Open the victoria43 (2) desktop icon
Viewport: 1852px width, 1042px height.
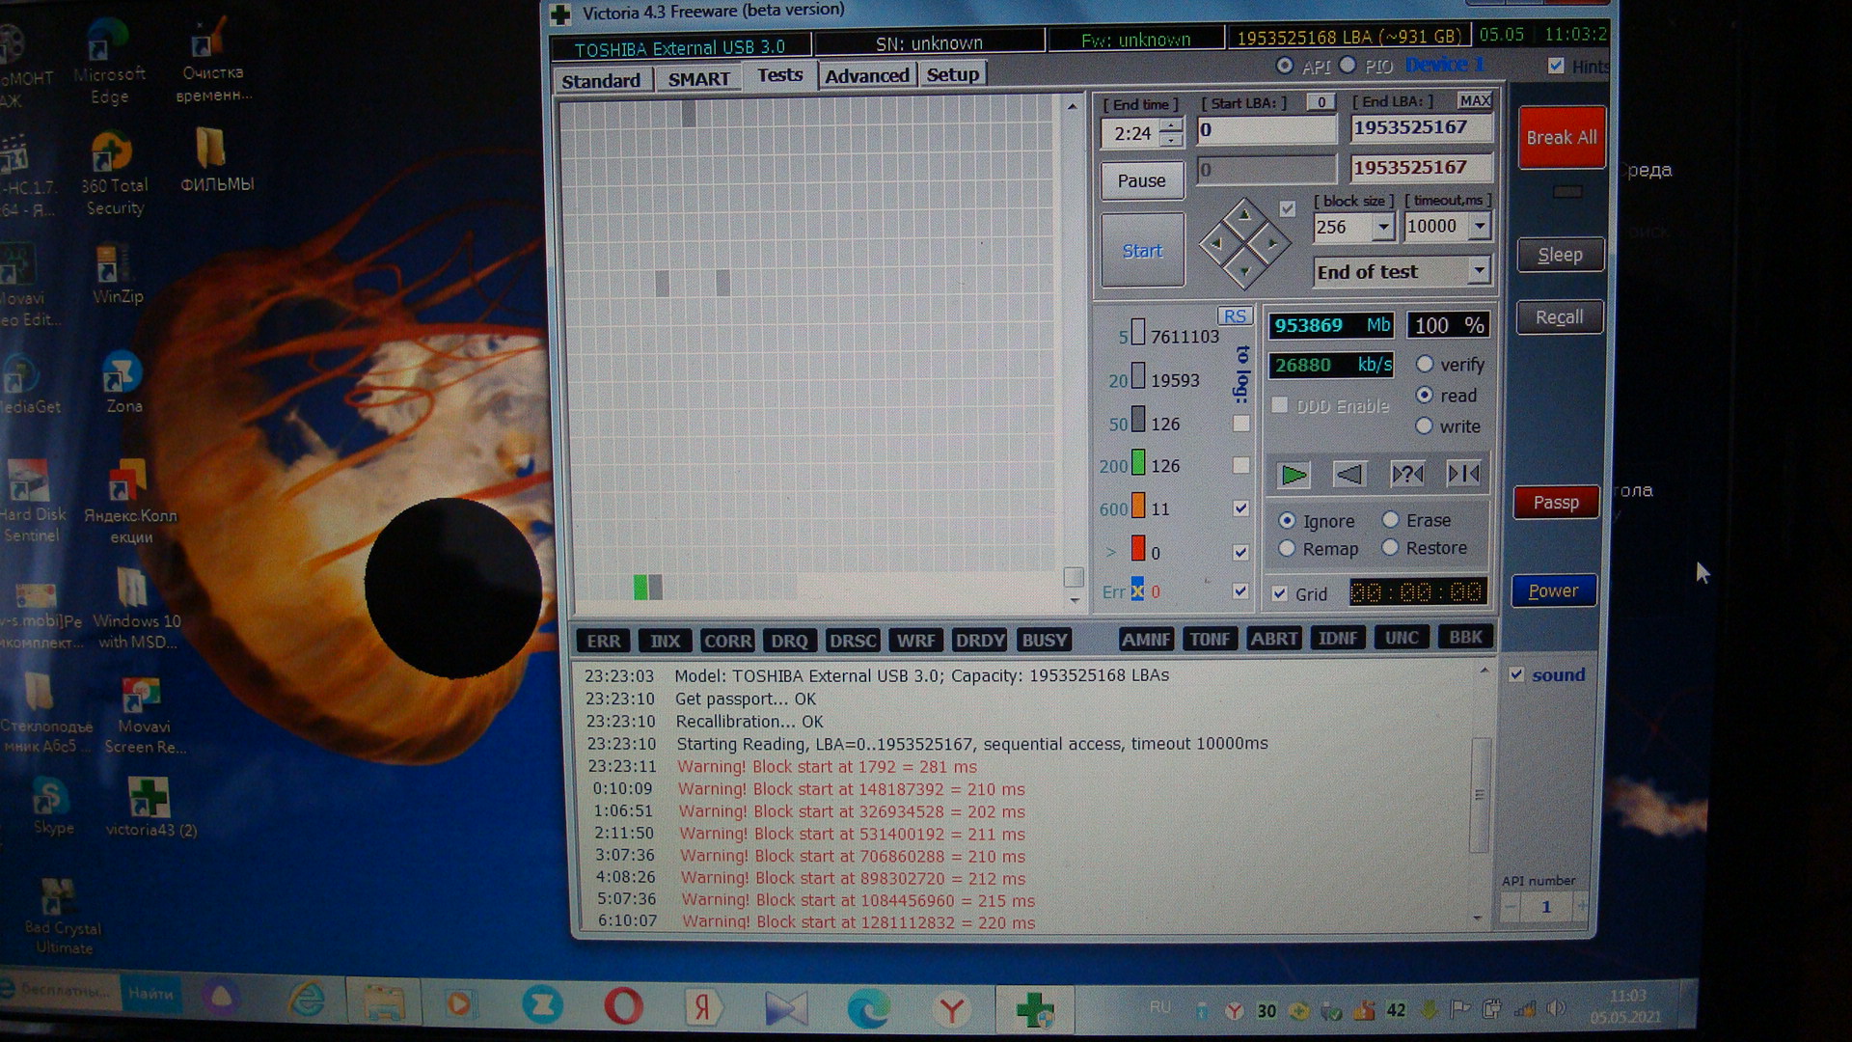click(150, 799)
